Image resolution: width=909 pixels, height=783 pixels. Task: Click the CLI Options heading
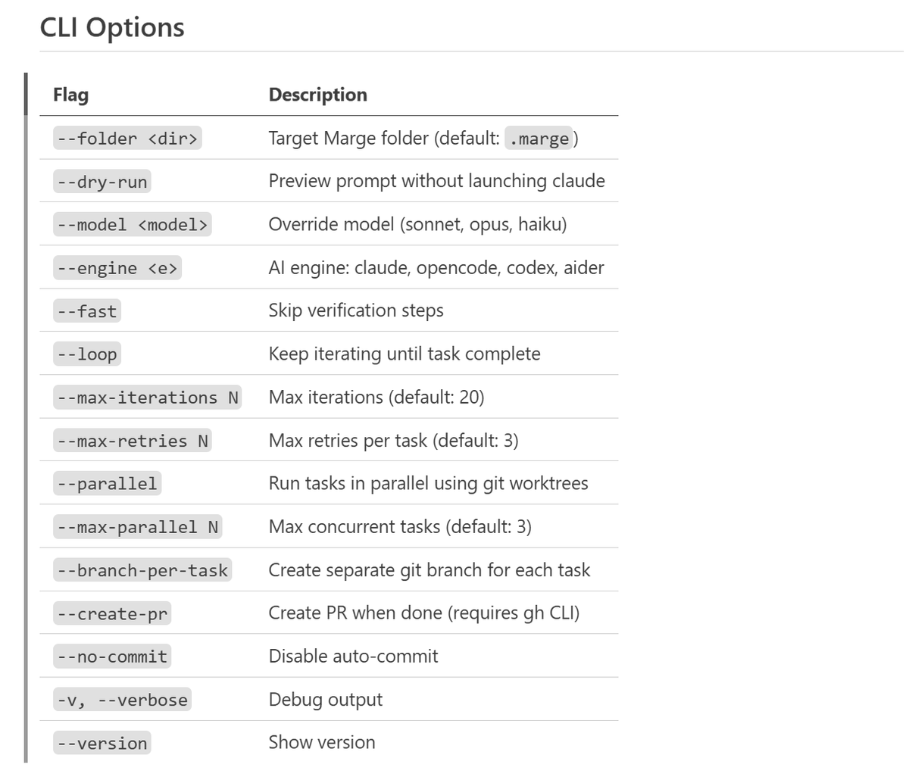[112, 27]
